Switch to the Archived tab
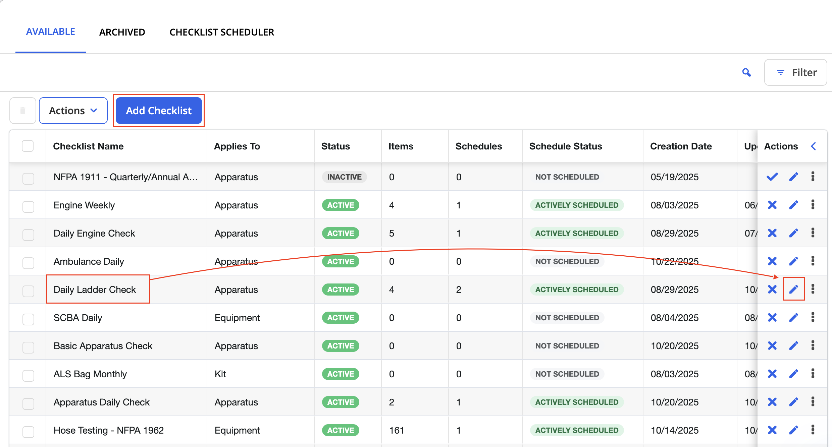The width and height of the screenshot is (832, 447). pos(122,32)
